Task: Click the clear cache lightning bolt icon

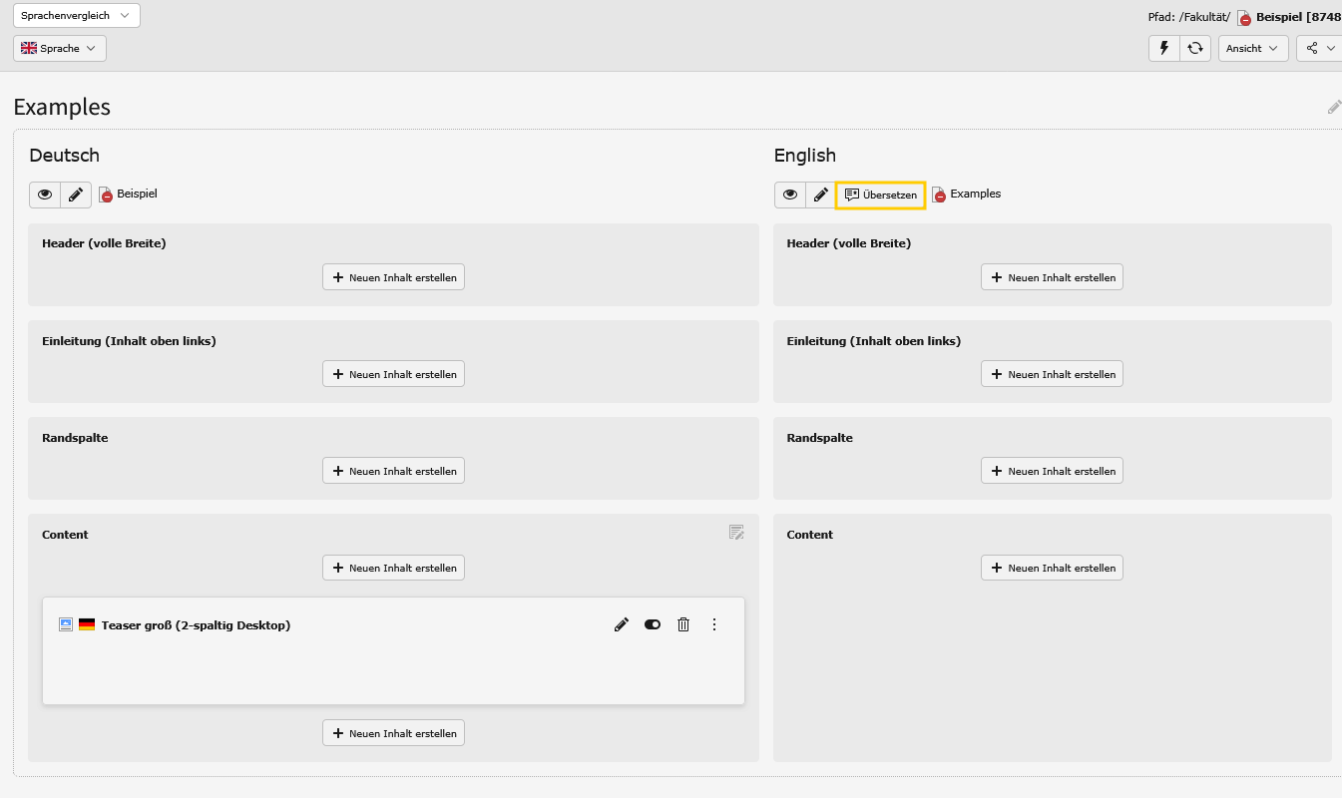Action: tap(1163, 48)
